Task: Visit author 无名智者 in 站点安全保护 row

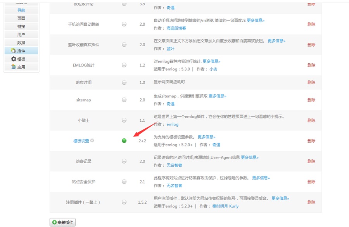Action: point(174,185)
